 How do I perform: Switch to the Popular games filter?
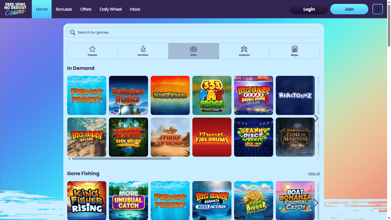92,51
